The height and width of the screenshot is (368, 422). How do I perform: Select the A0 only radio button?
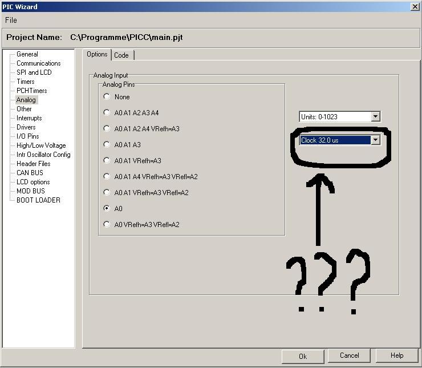click(107, 208)
